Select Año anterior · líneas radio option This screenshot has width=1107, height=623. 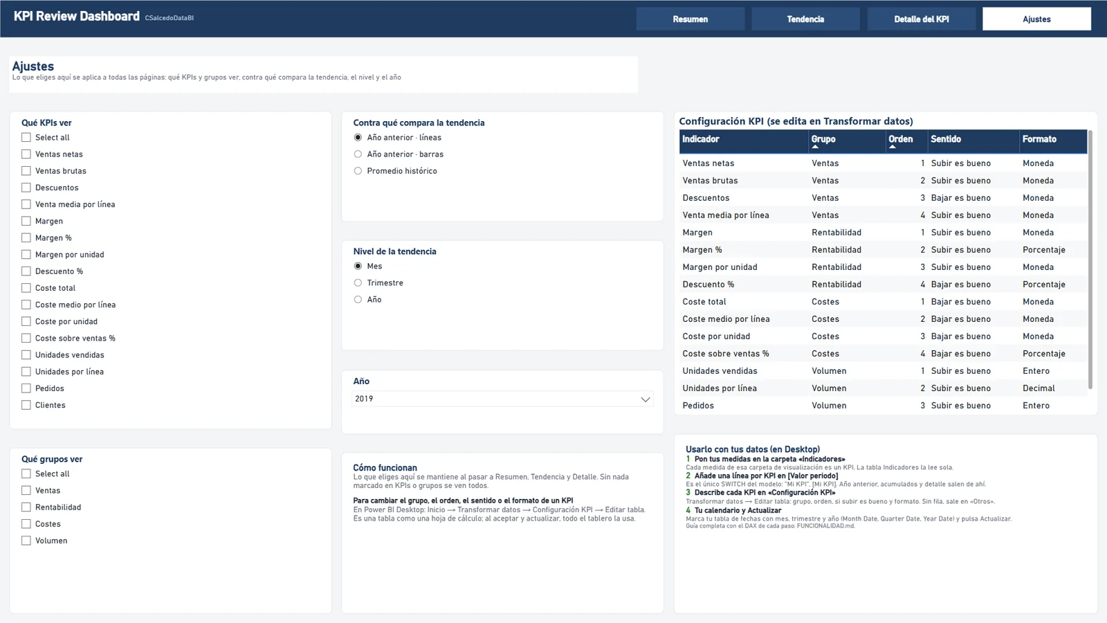[358, 138]
